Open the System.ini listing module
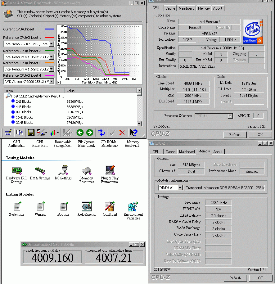 click(17, 209)
